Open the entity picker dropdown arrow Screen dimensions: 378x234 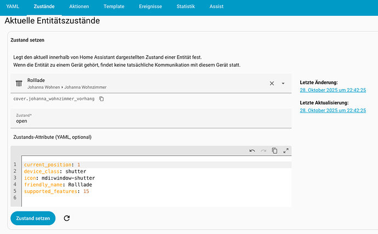[x=283, y=83]
